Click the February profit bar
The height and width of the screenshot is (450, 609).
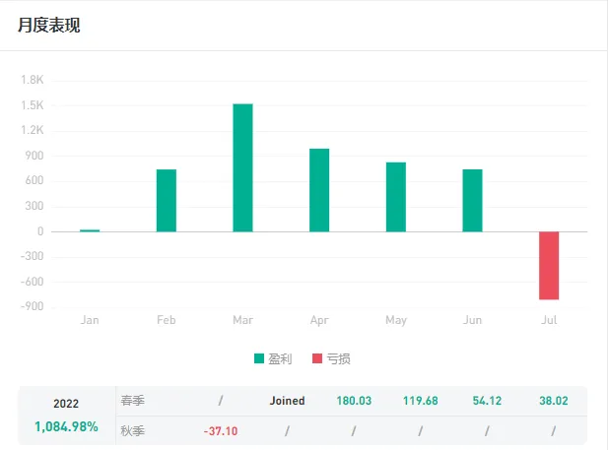coord(167,200)
